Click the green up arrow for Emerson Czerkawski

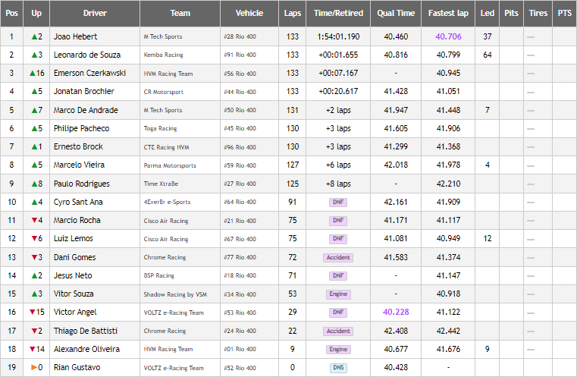(x=32, y=73)
